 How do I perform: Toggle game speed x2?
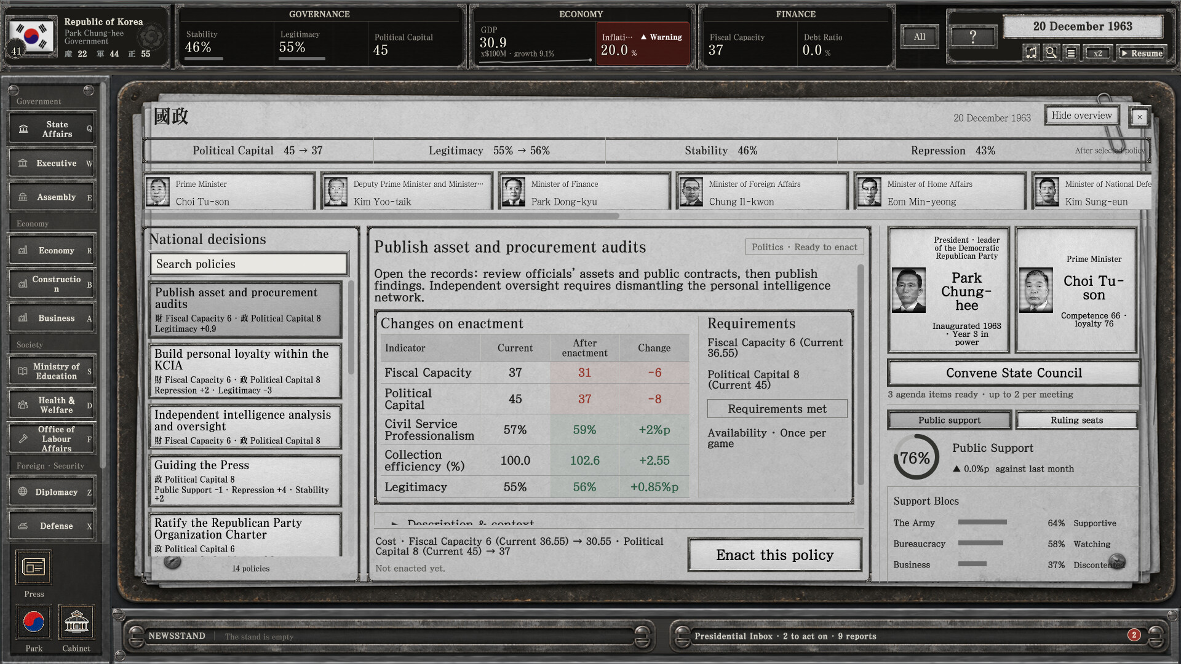(1097, 53)
